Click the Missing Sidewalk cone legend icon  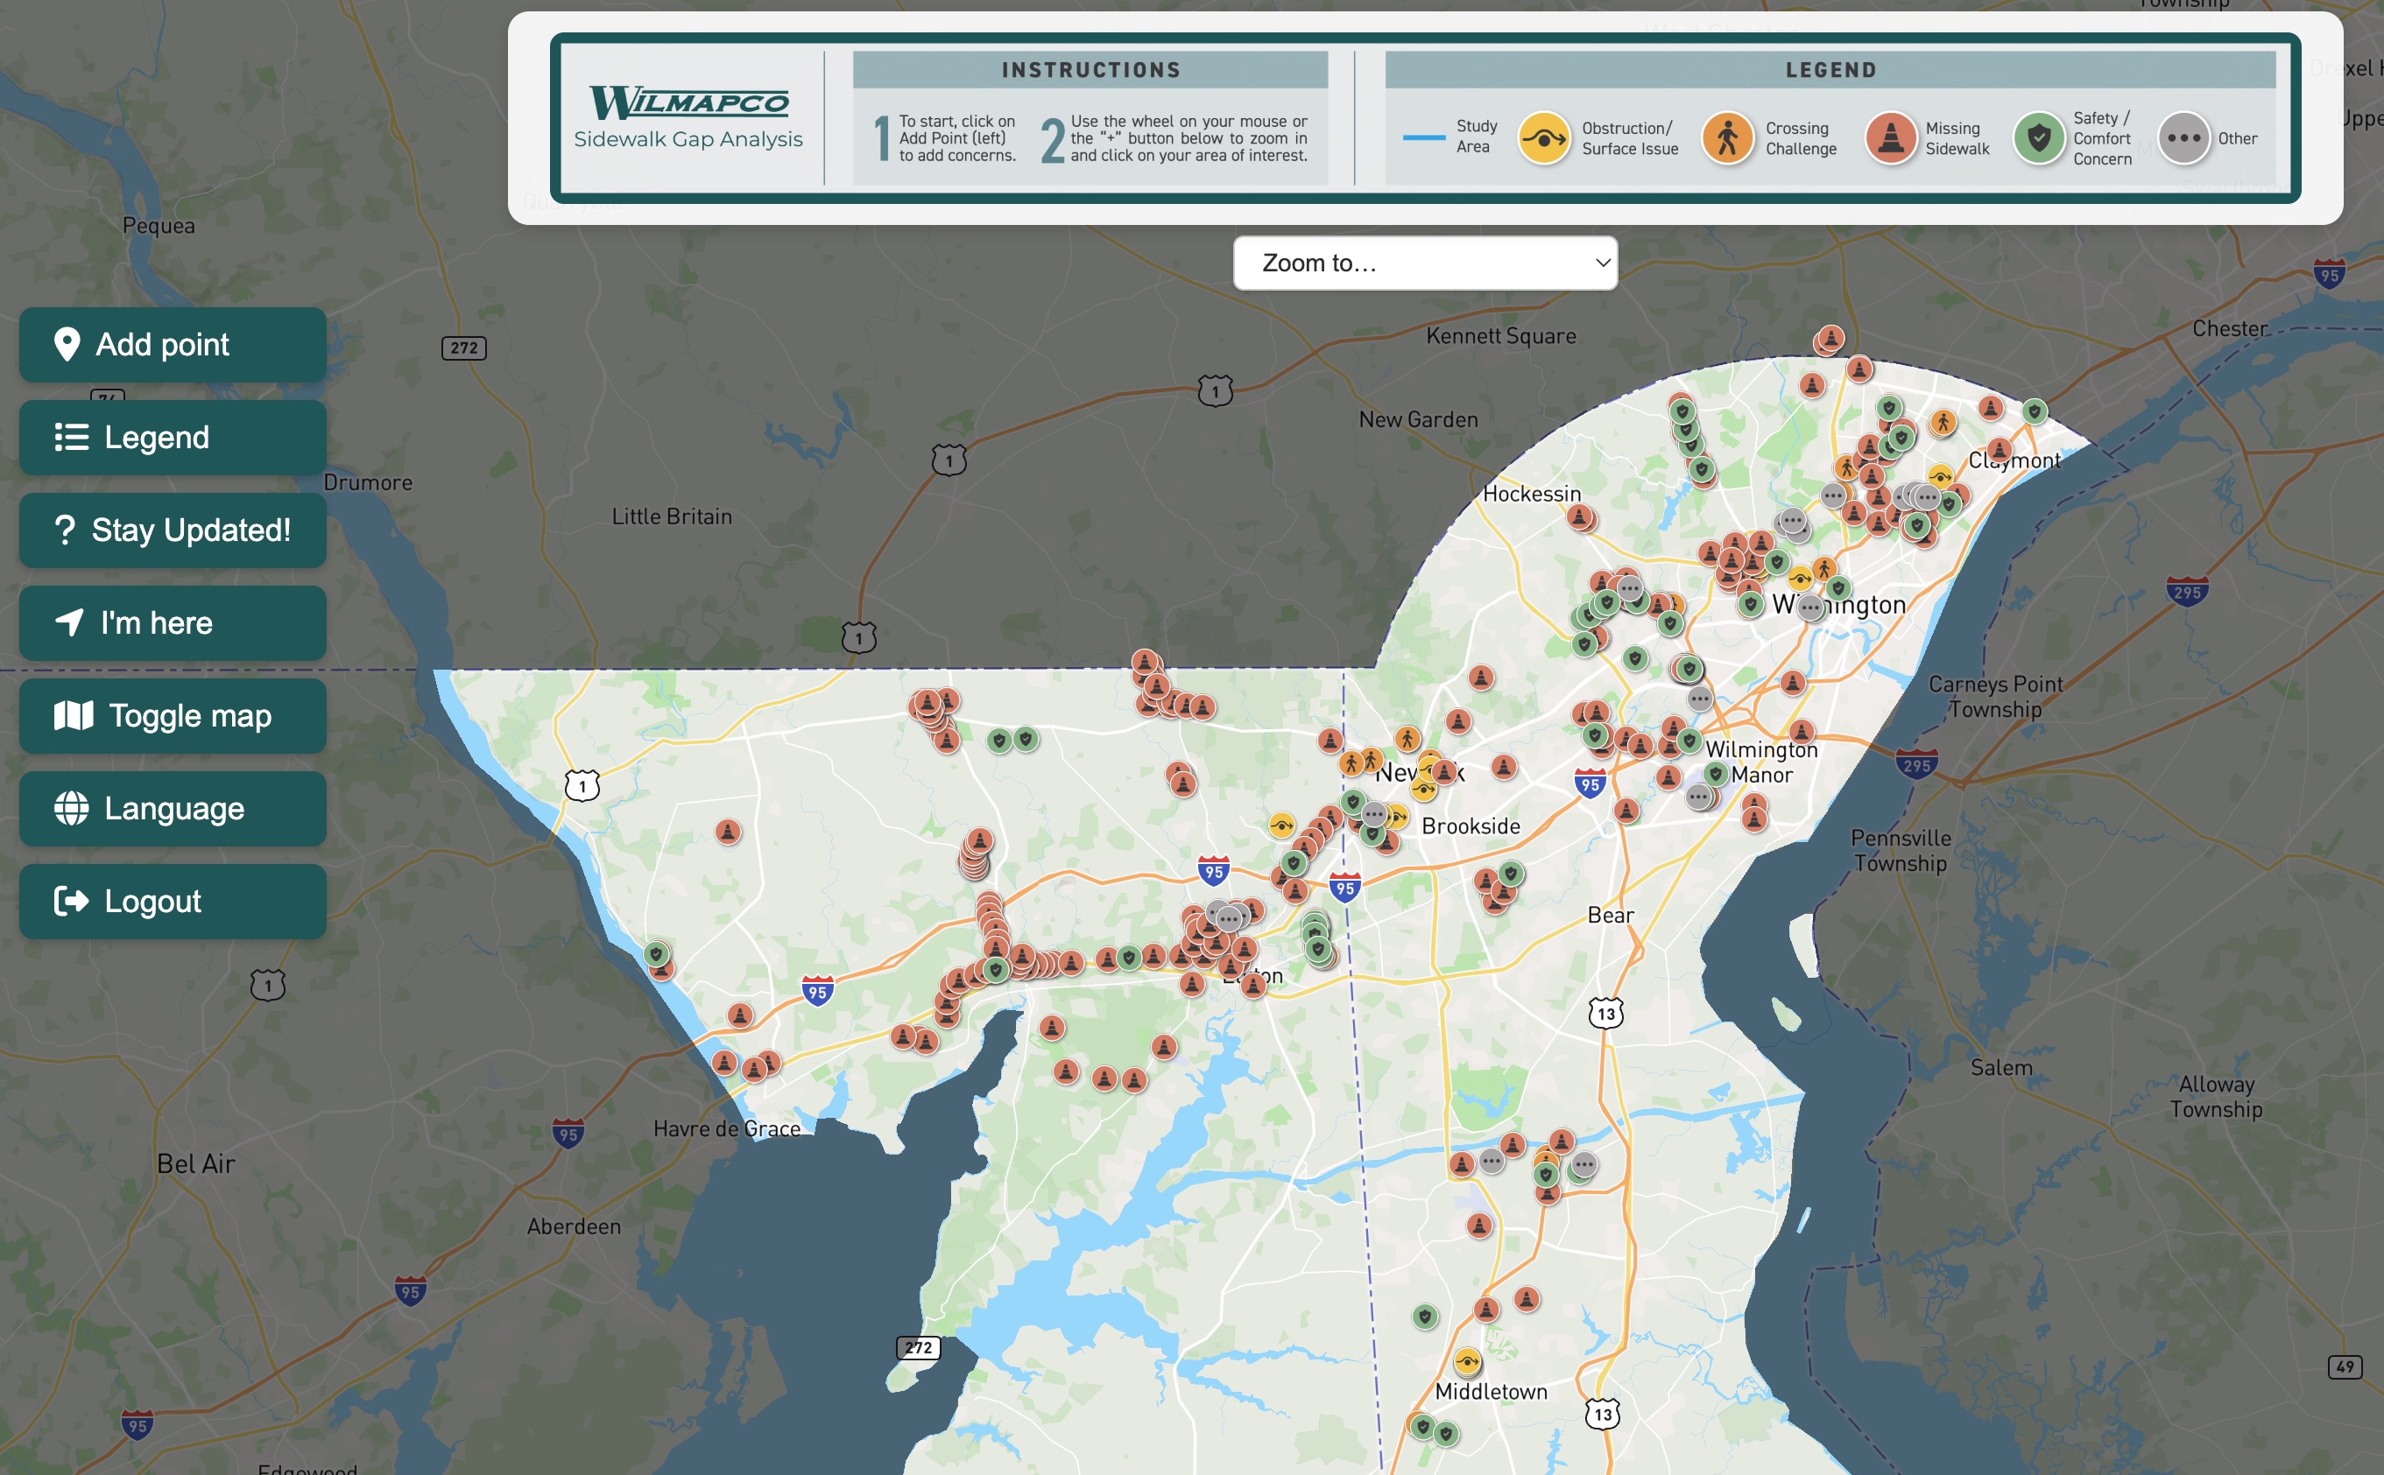pyautogui.click(x=1890, y=138)
